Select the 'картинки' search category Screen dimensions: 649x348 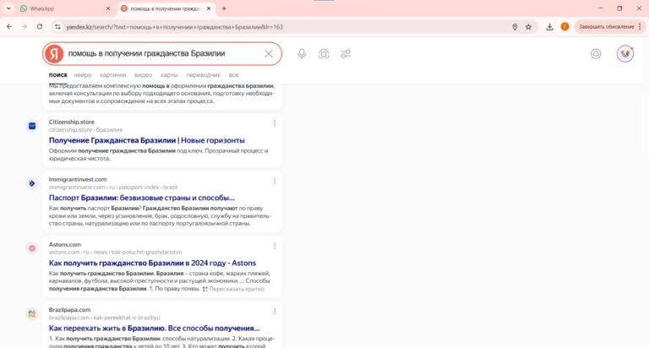point(112,75)
